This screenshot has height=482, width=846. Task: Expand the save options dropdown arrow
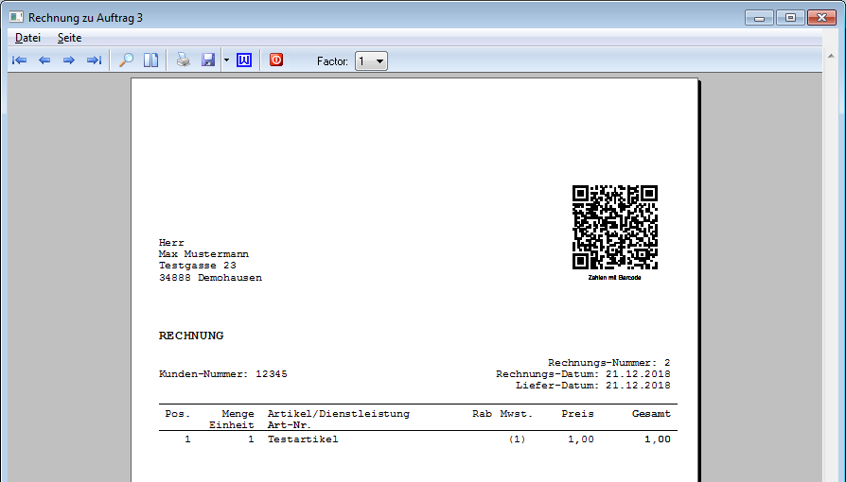226,60
